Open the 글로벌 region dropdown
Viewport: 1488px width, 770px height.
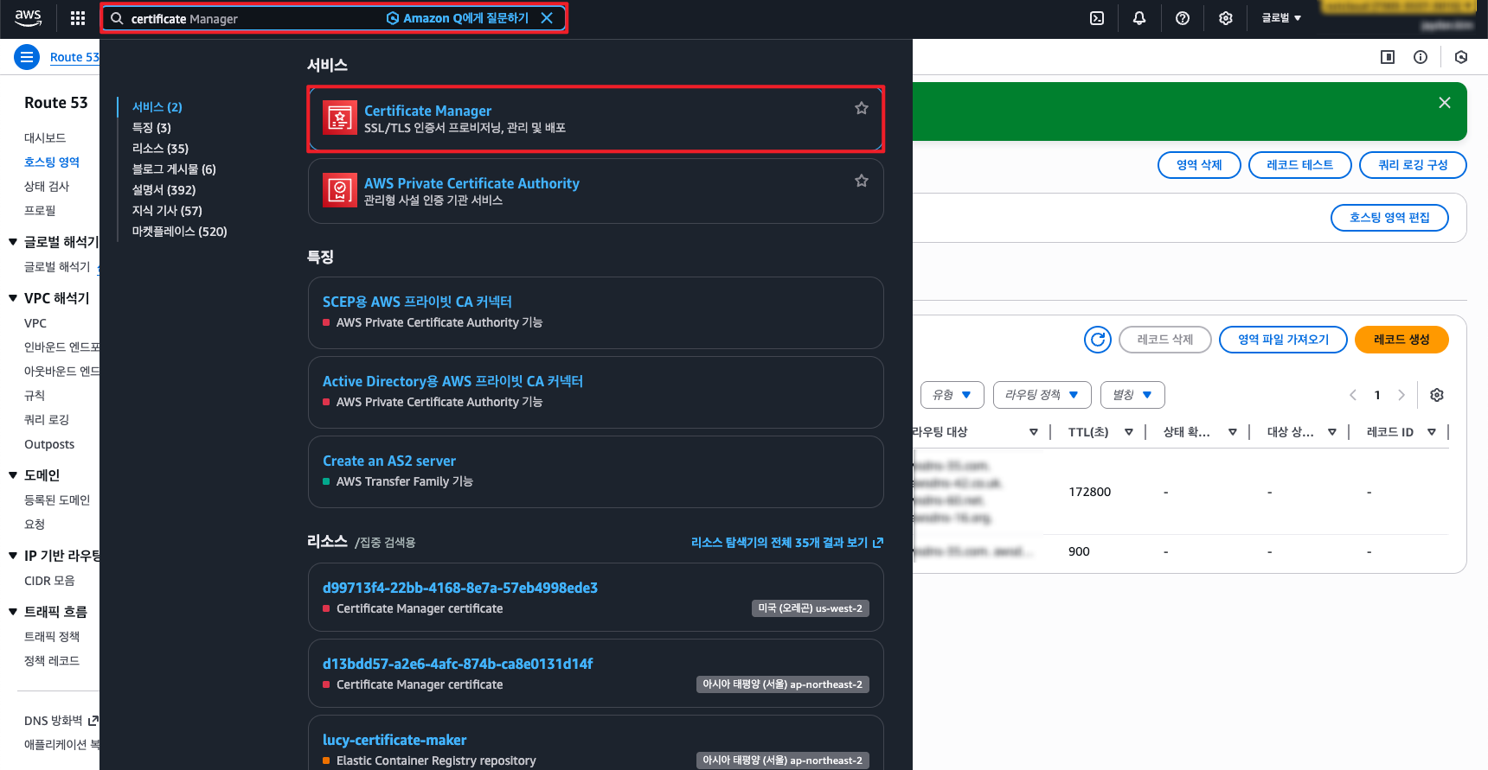[1281, 18]
